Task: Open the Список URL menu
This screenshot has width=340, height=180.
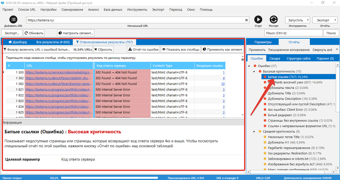Action: [27, 9]
